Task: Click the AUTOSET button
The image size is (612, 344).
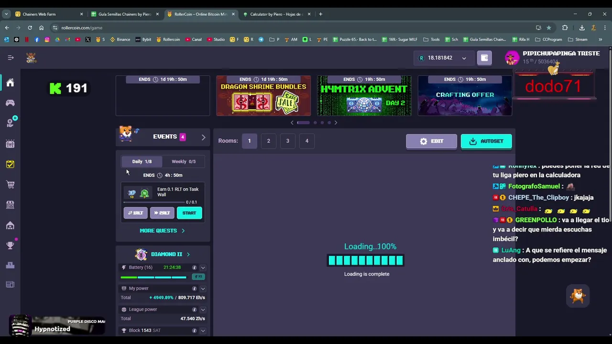Action: pyautogui.click(x=486, y=141)
